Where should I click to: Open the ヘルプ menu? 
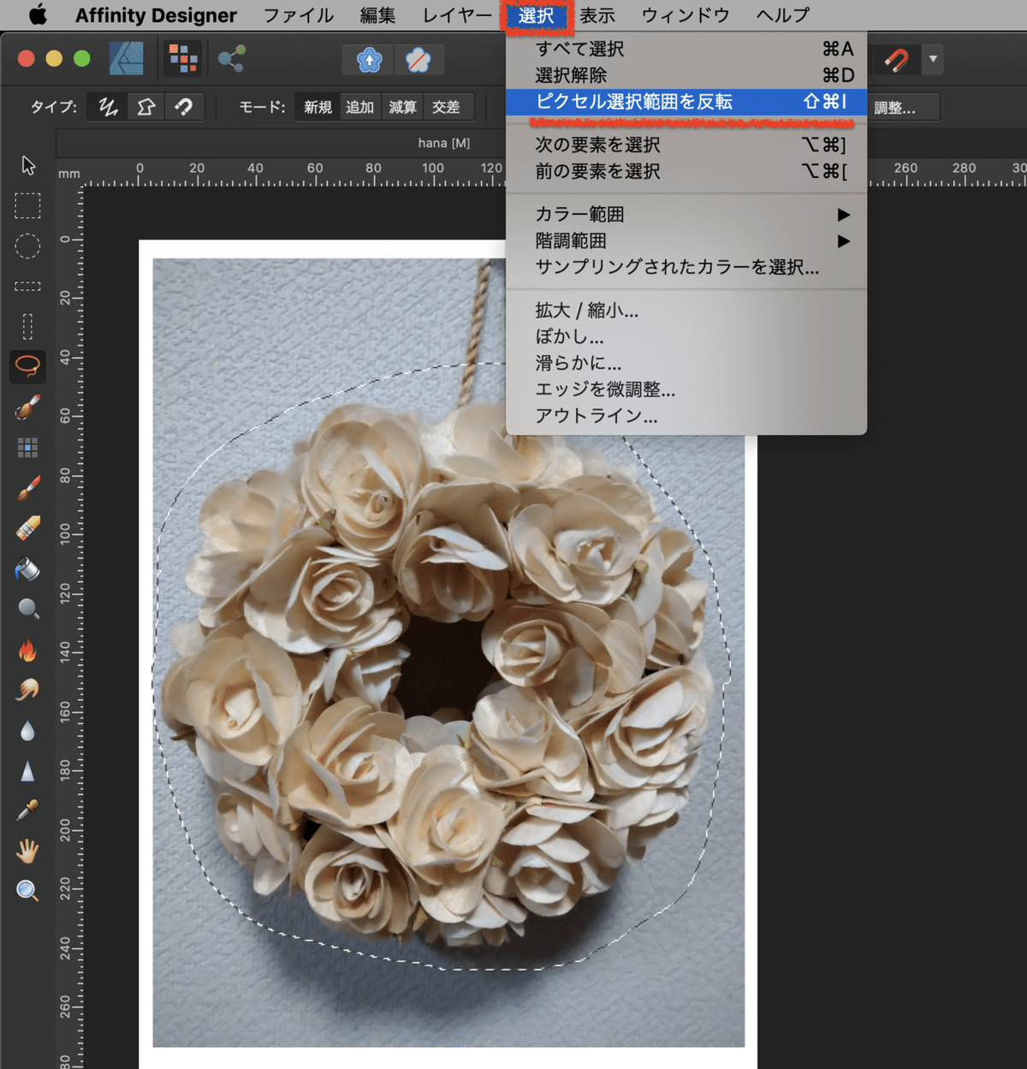(x=783, y=15)
